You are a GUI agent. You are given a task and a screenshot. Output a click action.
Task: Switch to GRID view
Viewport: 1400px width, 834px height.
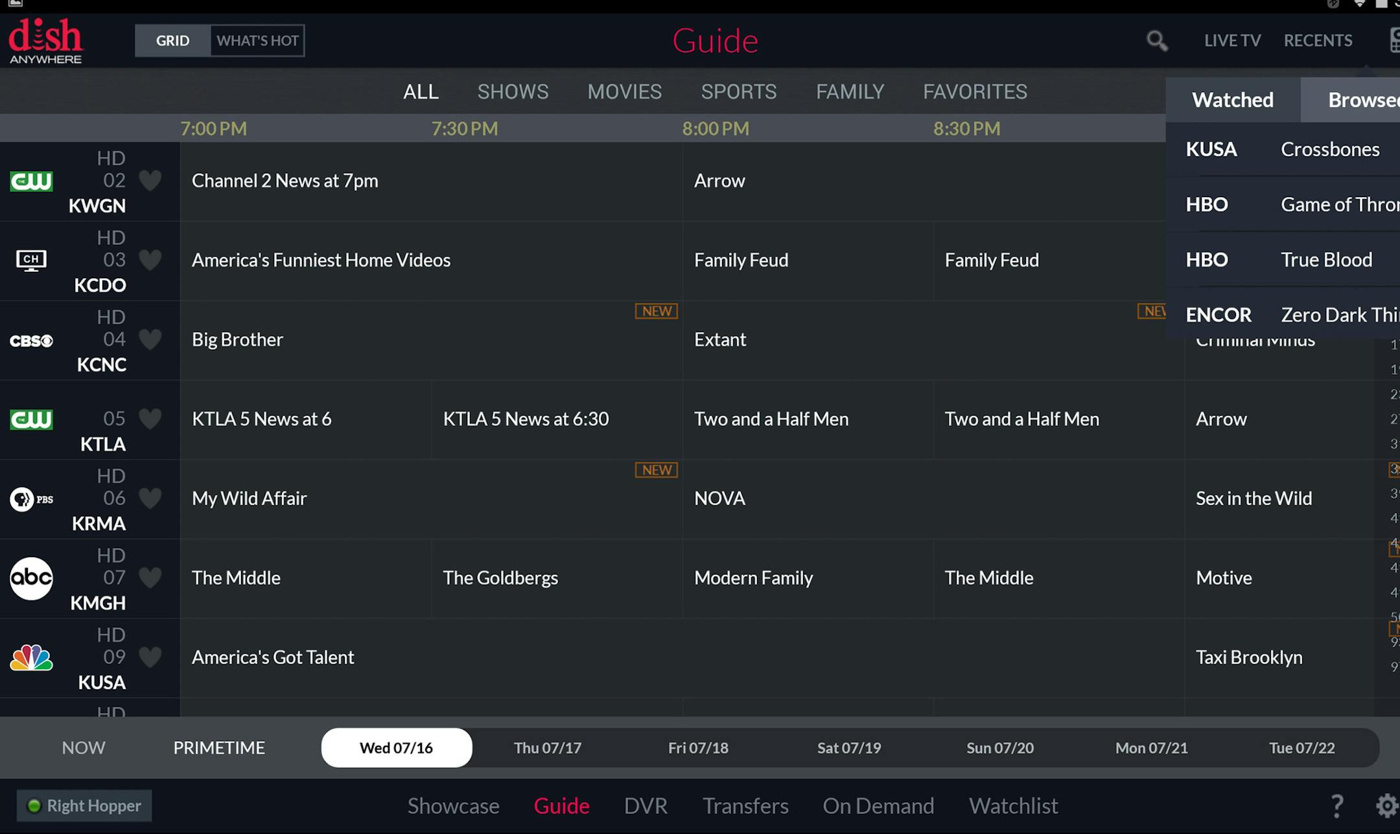172,41
